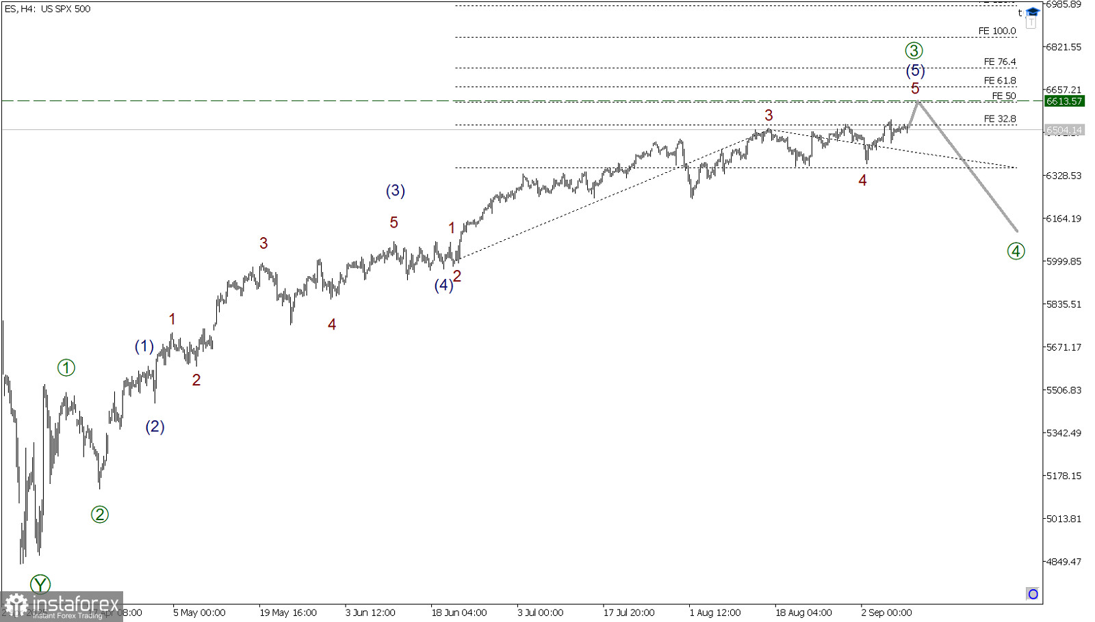
Task: Select the FE 76.4 Fibonacci label
Action: point(1000,62)
